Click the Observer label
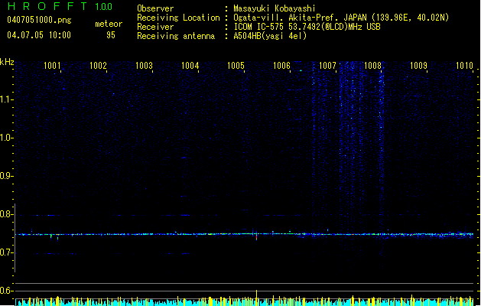481x306 pixels. [155, 8]
